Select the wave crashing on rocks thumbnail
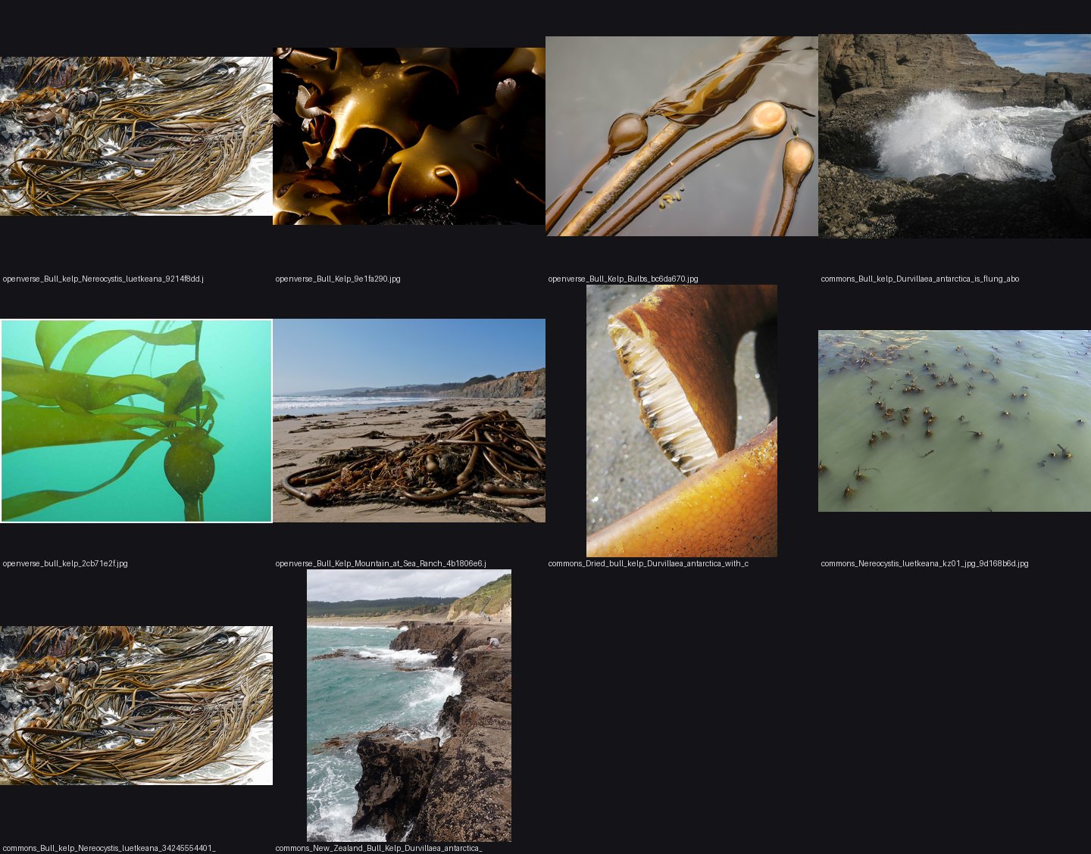The image size is (1091, 854). 955,136
